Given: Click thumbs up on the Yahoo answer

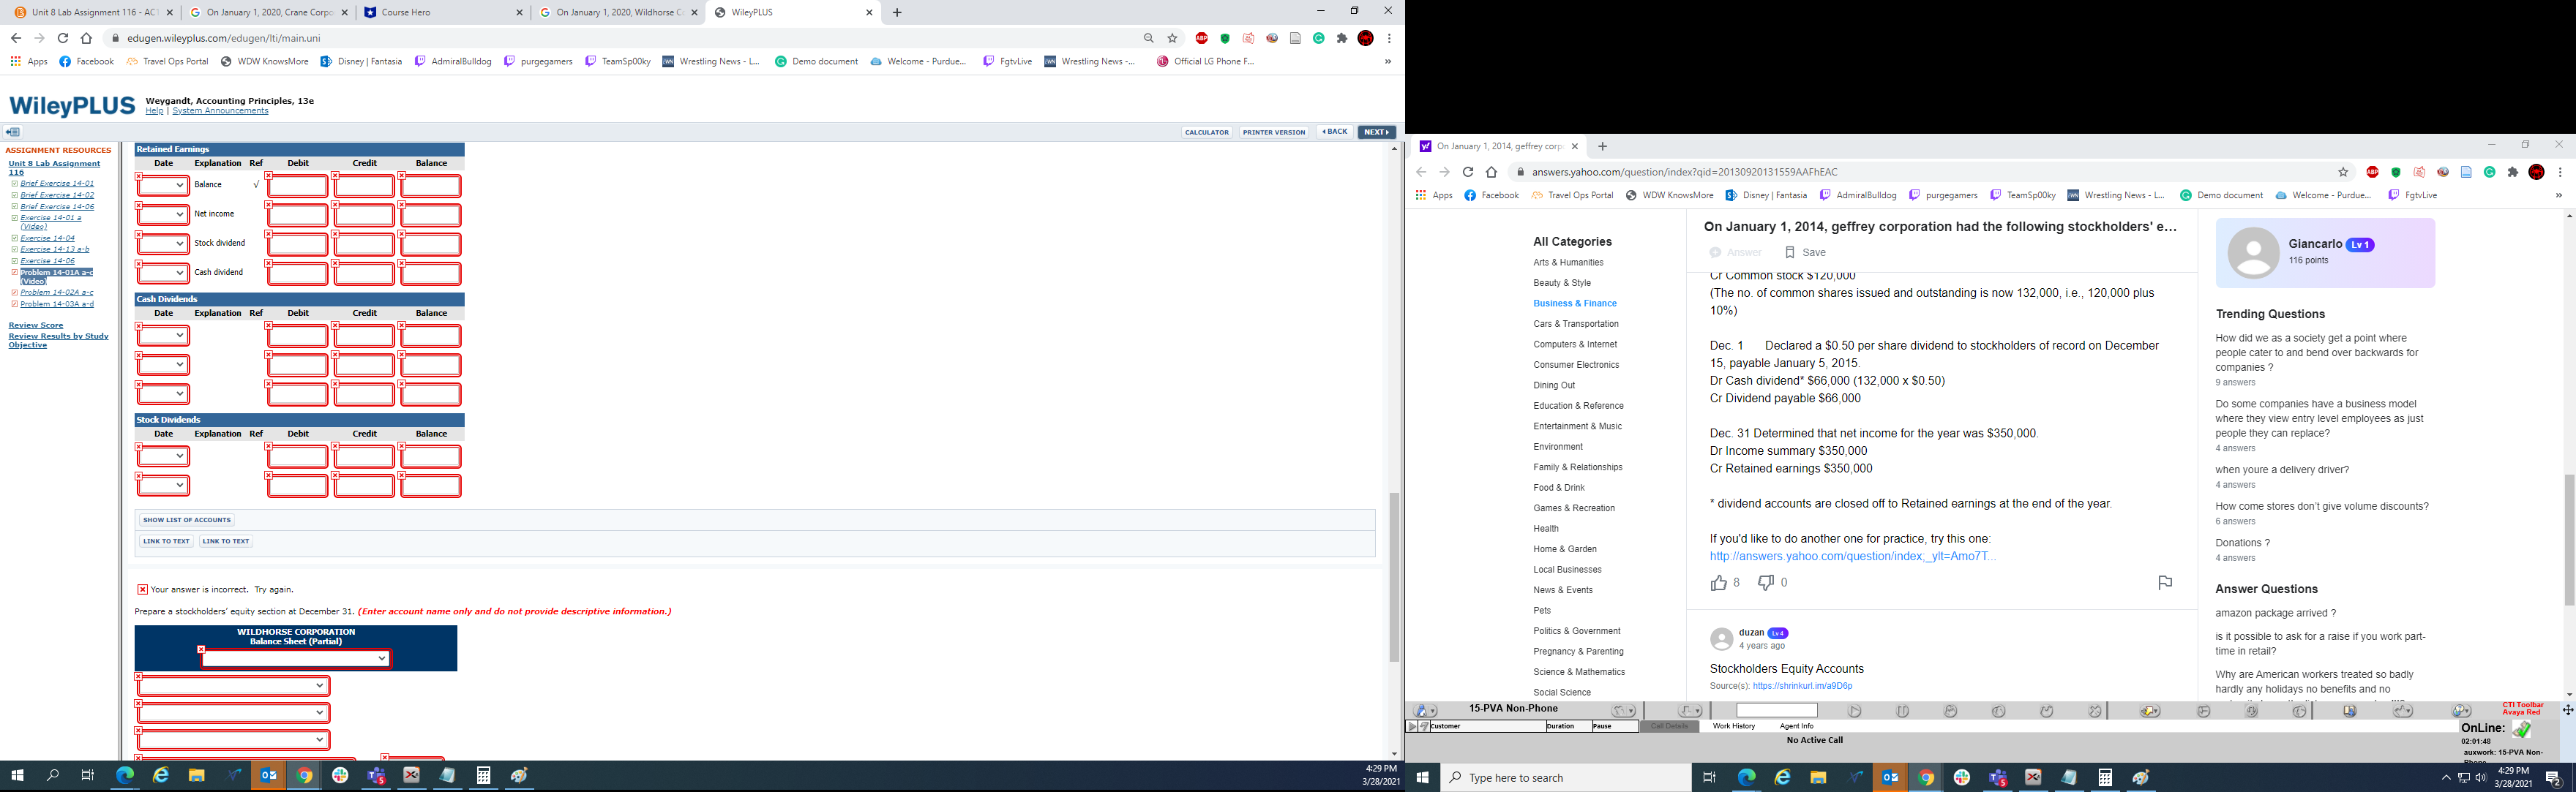Looking at the screenshot, I should (1718, 584).
